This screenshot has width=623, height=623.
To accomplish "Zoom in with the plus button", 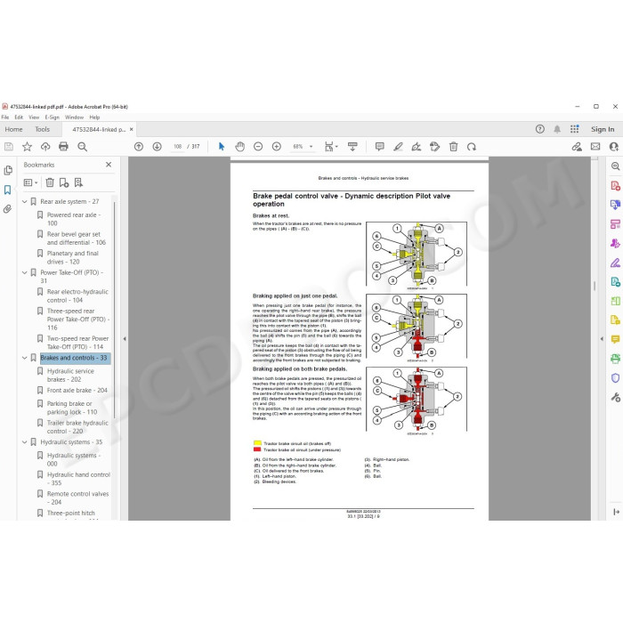I will [277, 147].
